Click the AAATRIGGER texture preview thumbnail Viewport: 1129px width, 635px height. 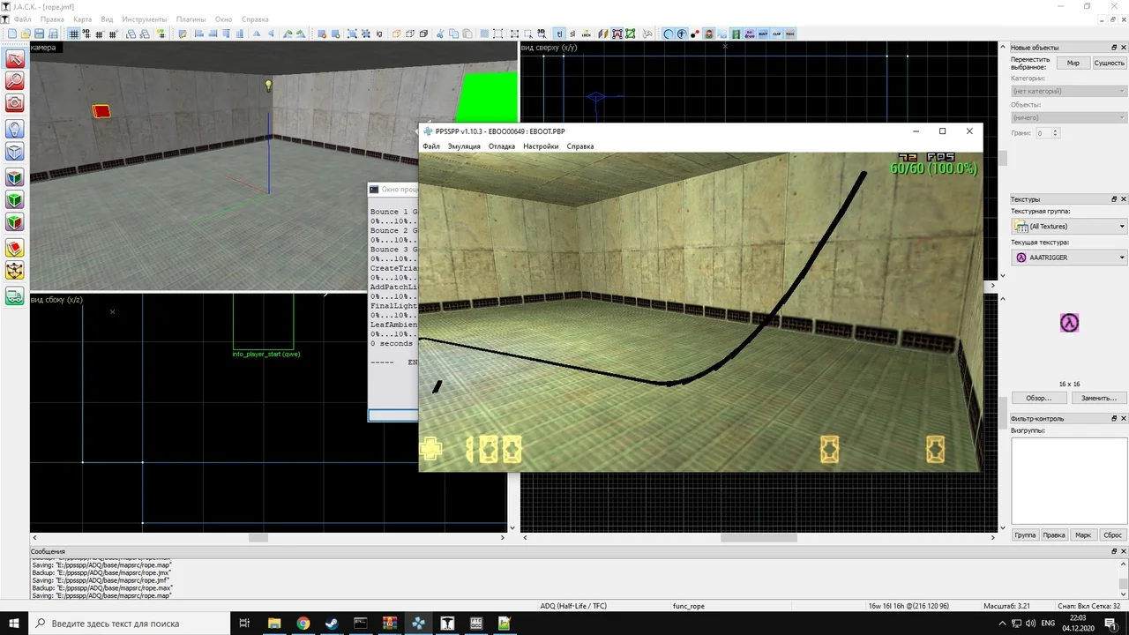click(1069, 323)
